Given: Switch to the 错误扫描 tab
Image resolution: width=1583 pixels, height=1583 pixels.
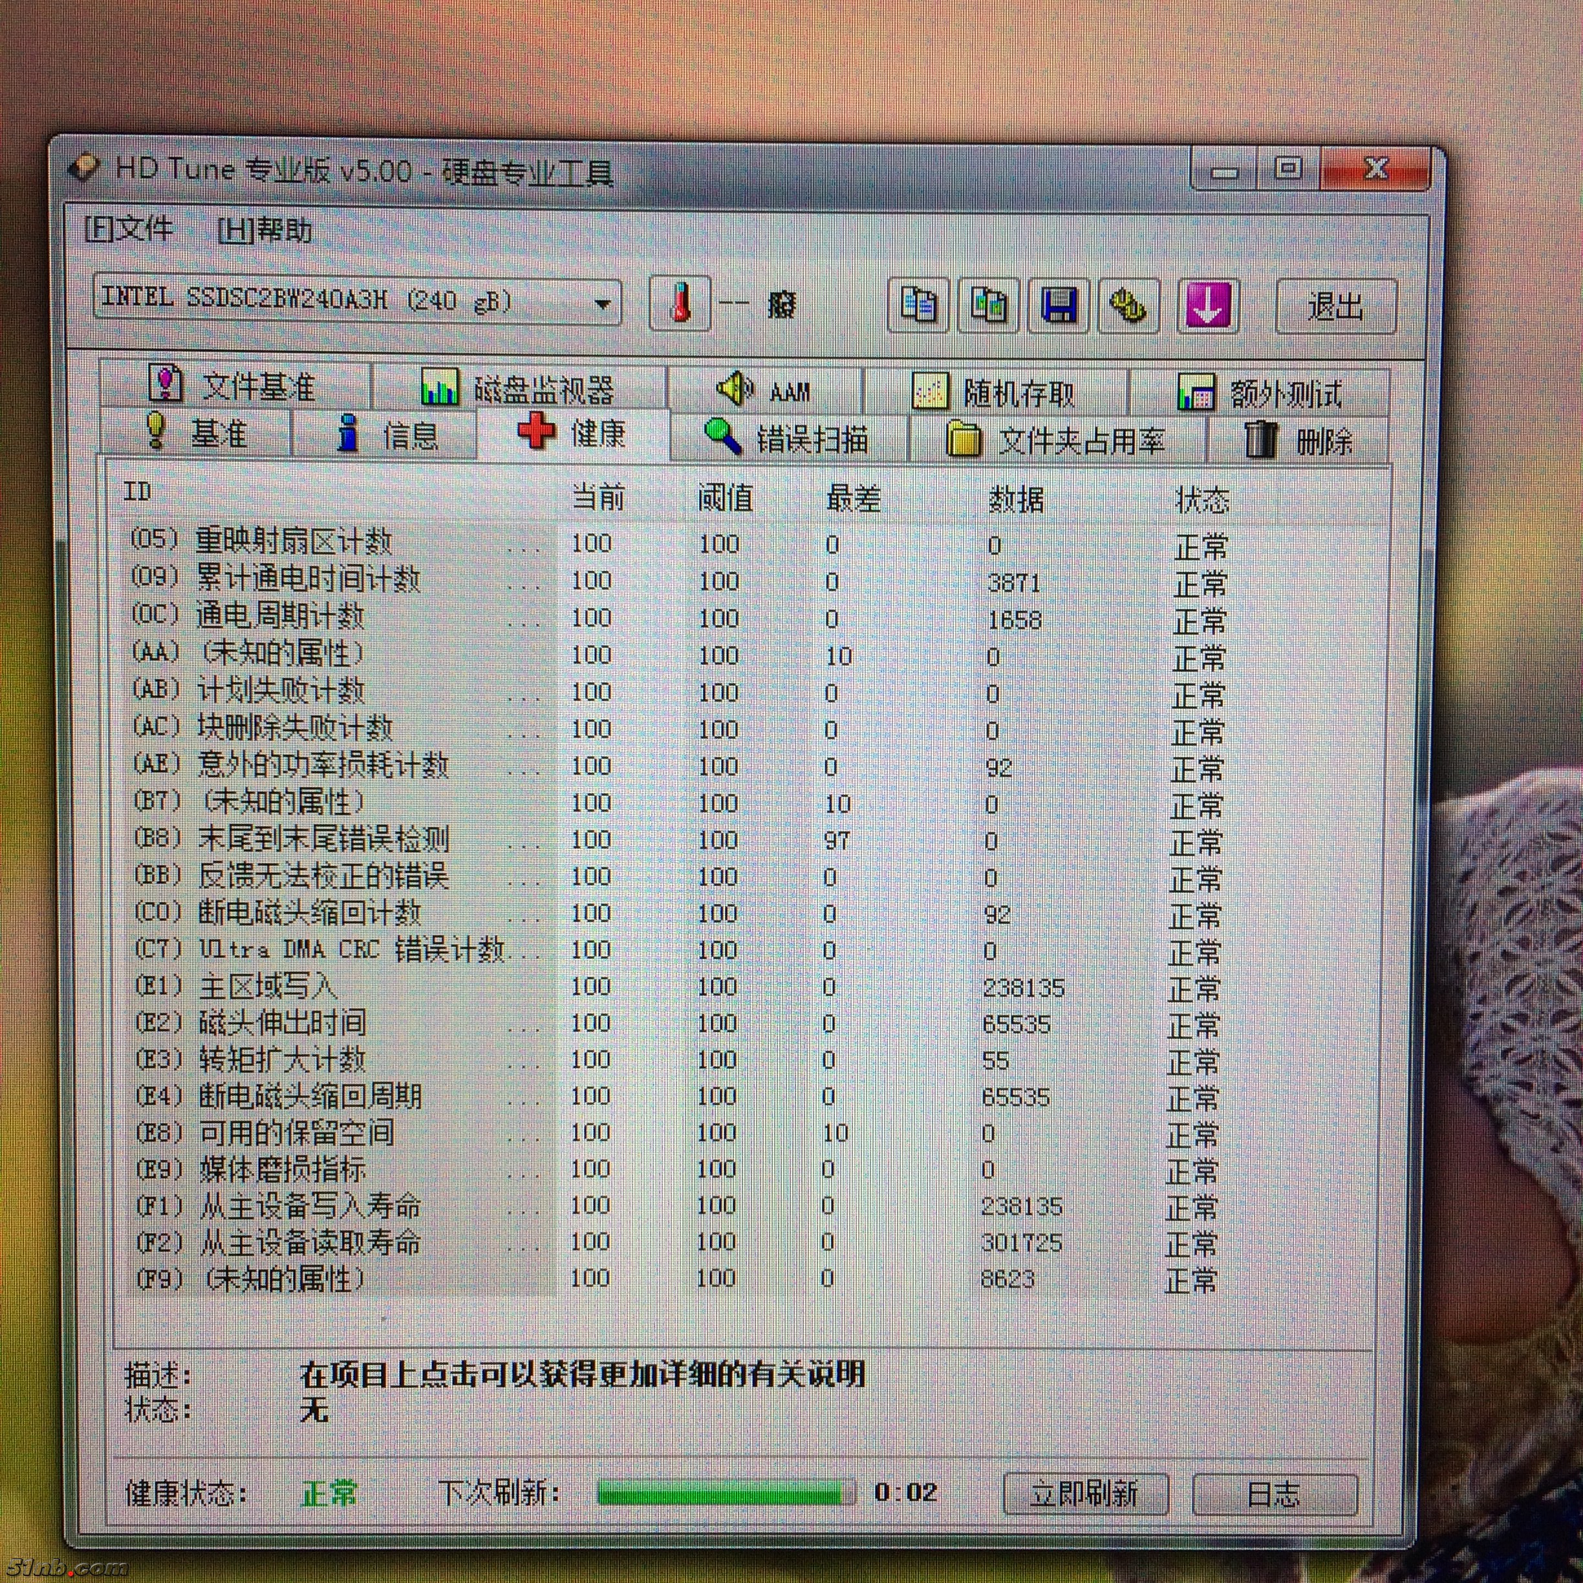Looking at the screenshot, I should tap(789, 438).
